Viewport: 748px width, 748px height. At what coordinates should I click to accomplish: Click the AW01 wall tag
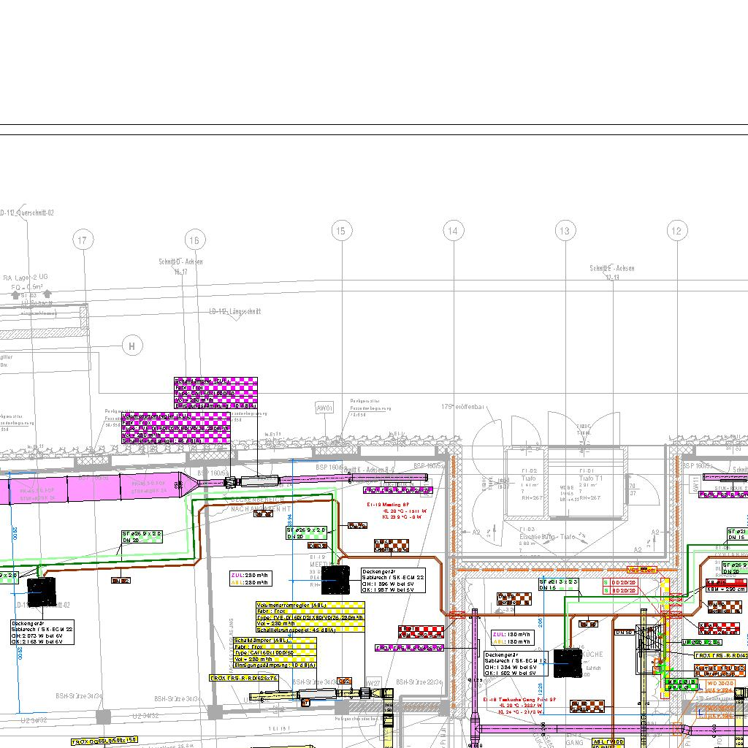[x=324, y=408]
